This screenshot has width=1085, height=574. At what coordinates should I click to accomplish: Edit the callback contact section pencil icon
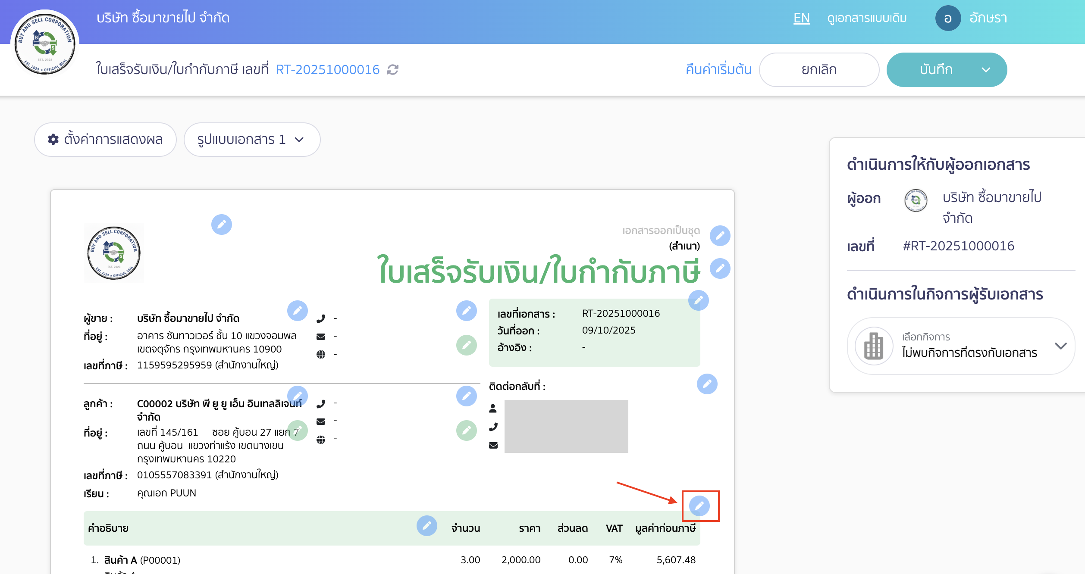[706, 384]
